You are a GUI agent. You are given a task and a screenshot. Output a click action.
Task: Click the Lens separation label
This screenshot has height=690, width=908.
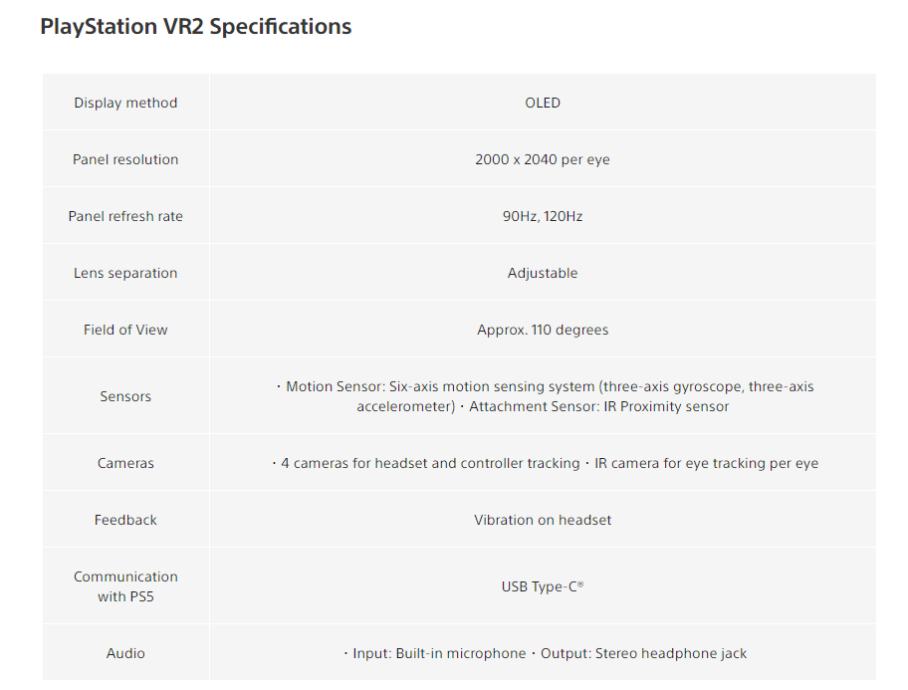(125, 273)
